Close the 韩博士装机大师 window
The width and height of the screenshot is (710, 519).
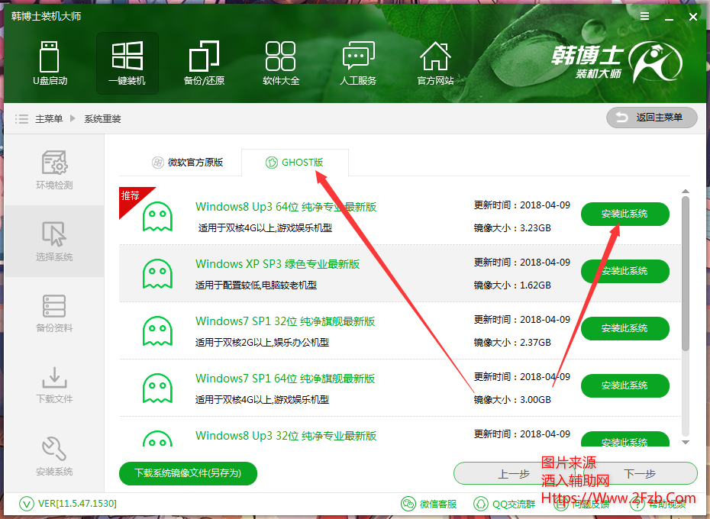pyautogui.click(x=692, y=17)
